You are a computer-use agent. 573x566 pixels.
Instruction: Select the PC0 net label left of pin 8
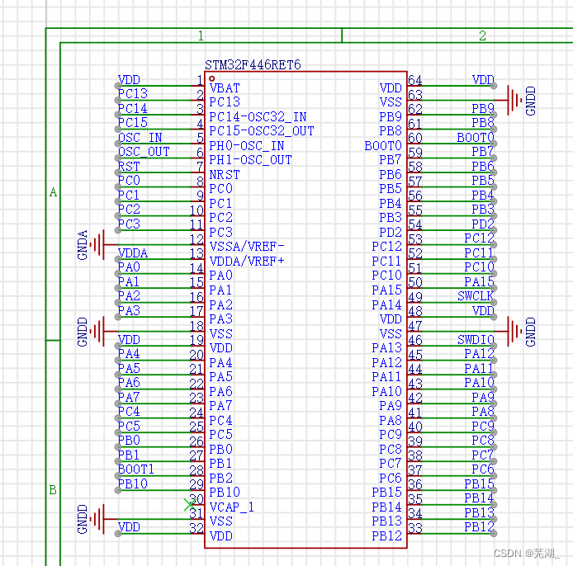[129, 181]
